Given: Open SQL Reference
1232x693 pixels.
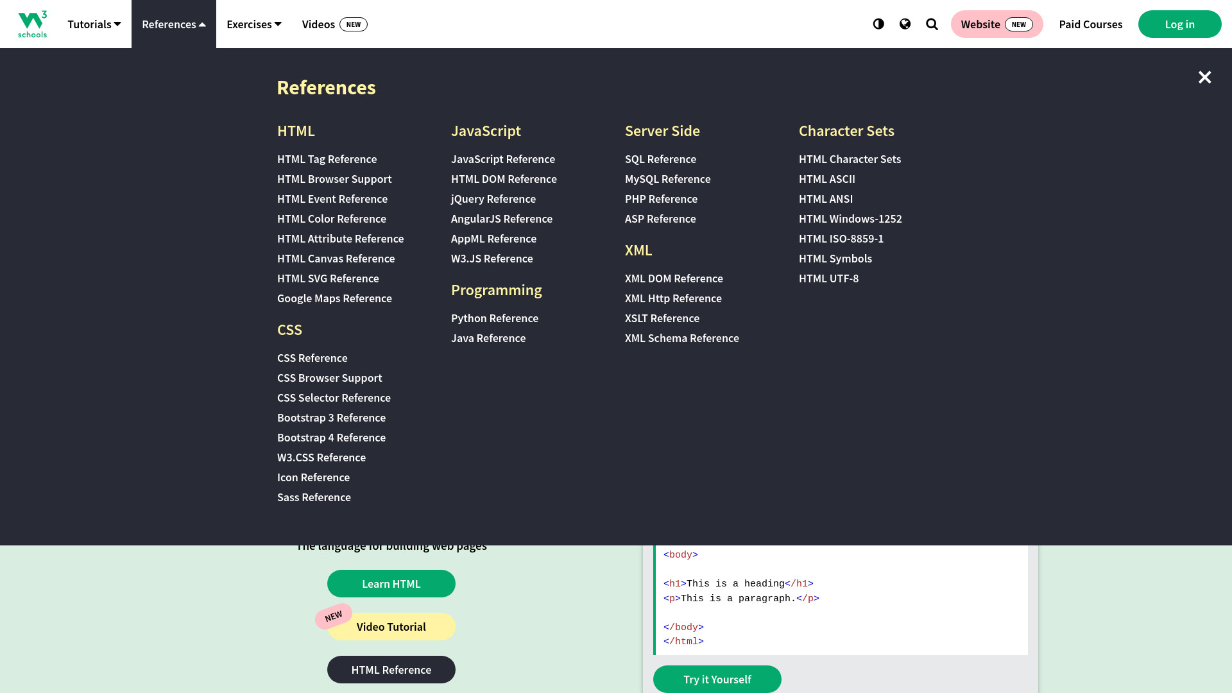Looking at the screenshot, I should point(660,159).
